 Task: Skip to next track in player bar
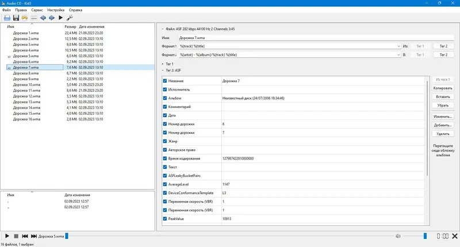(x=34, y=236)
